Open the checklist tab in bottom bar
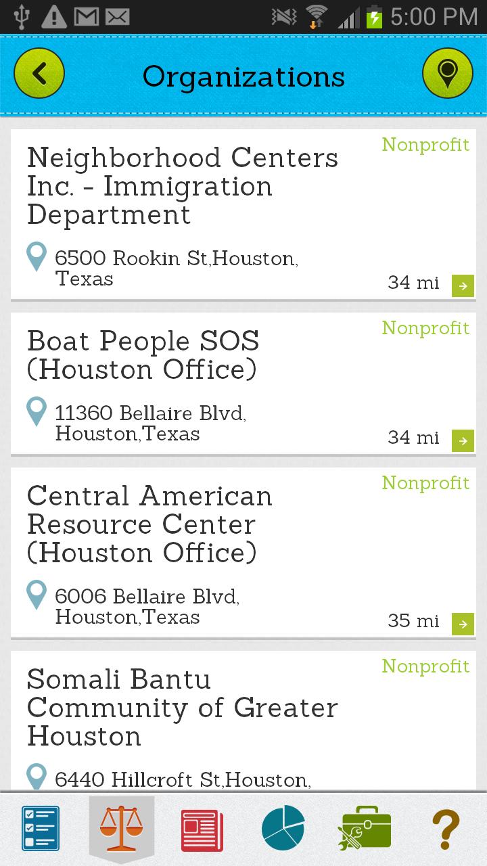This screenshot has width=487, height=866. coord(41,828)
